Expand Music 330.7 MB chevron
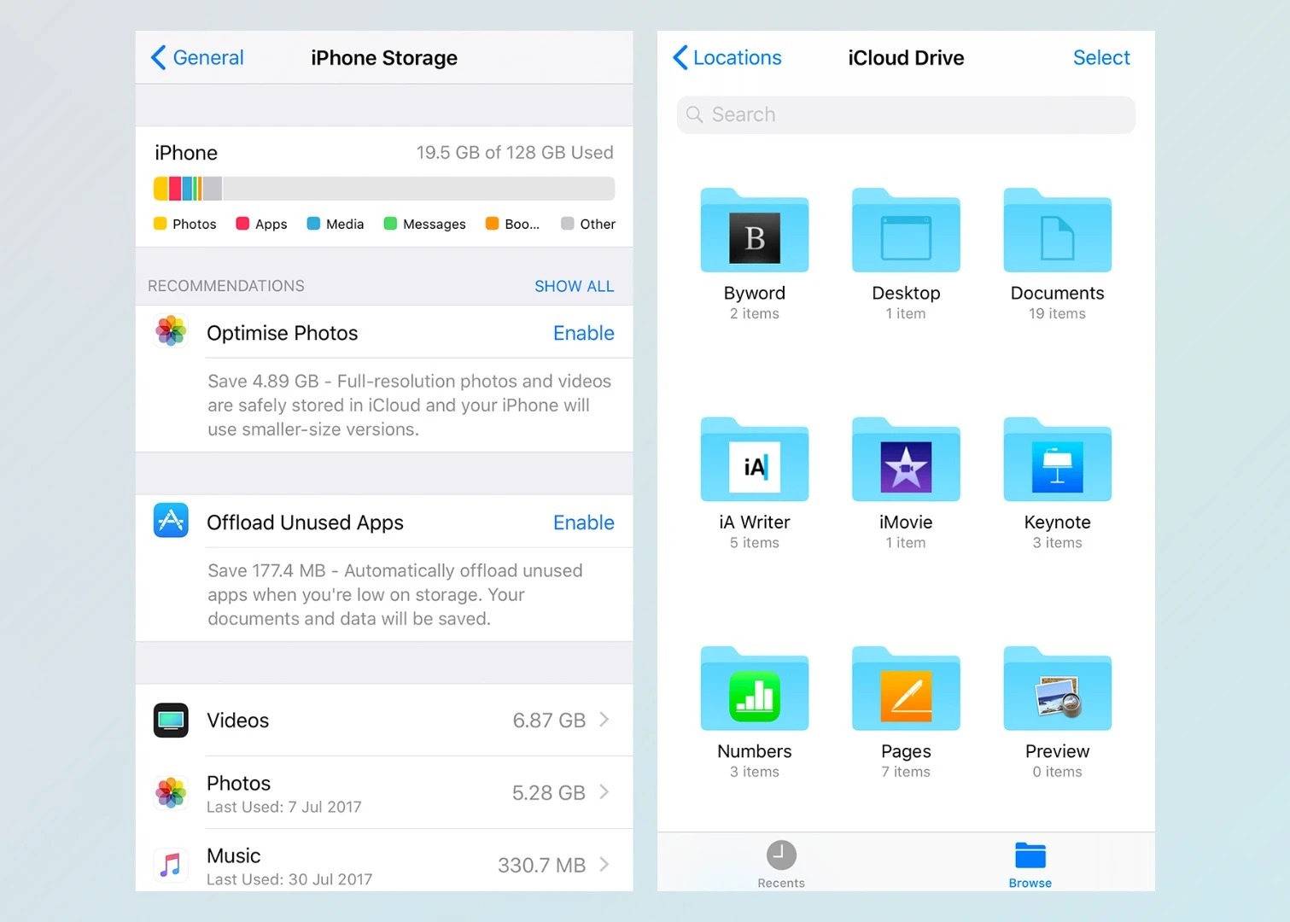Viewport: 1290px width, 922px height. pyautogui.click(x=604, y=865)
